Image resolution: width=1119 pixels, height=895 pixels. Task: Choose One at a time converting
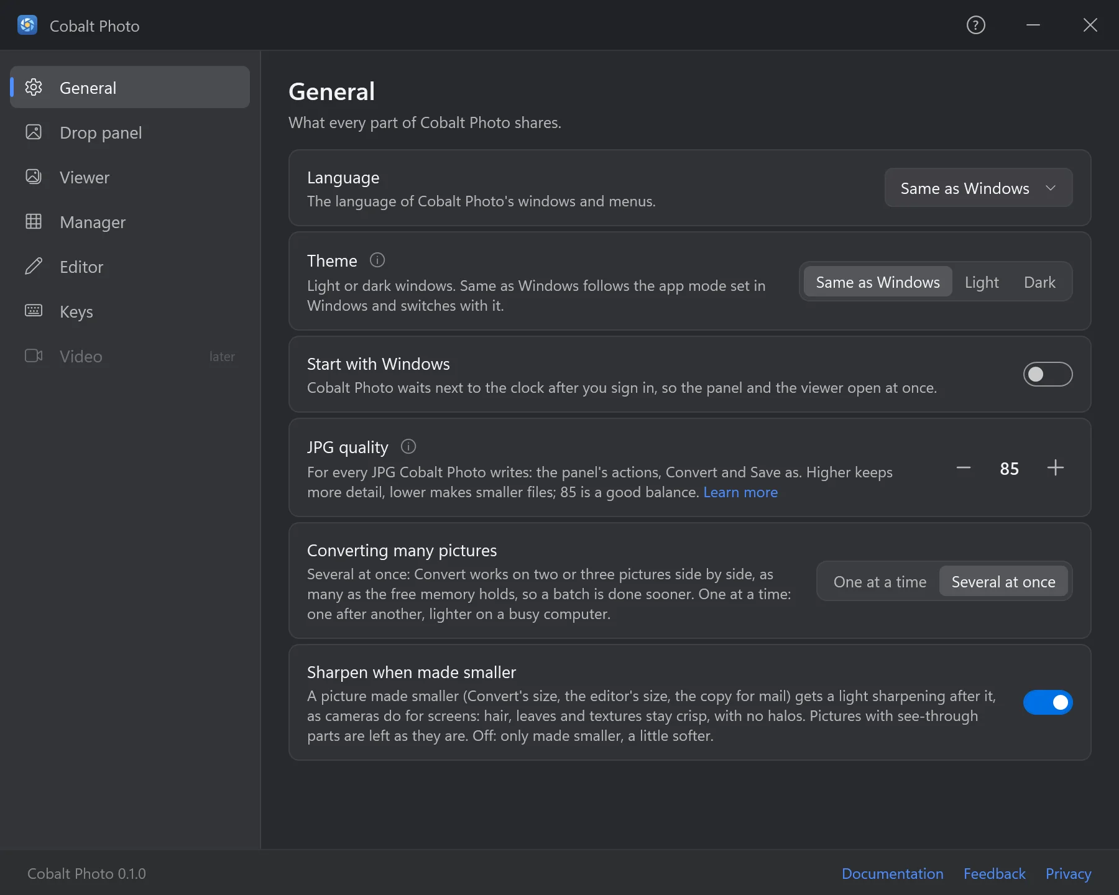(x=880, y=582)
